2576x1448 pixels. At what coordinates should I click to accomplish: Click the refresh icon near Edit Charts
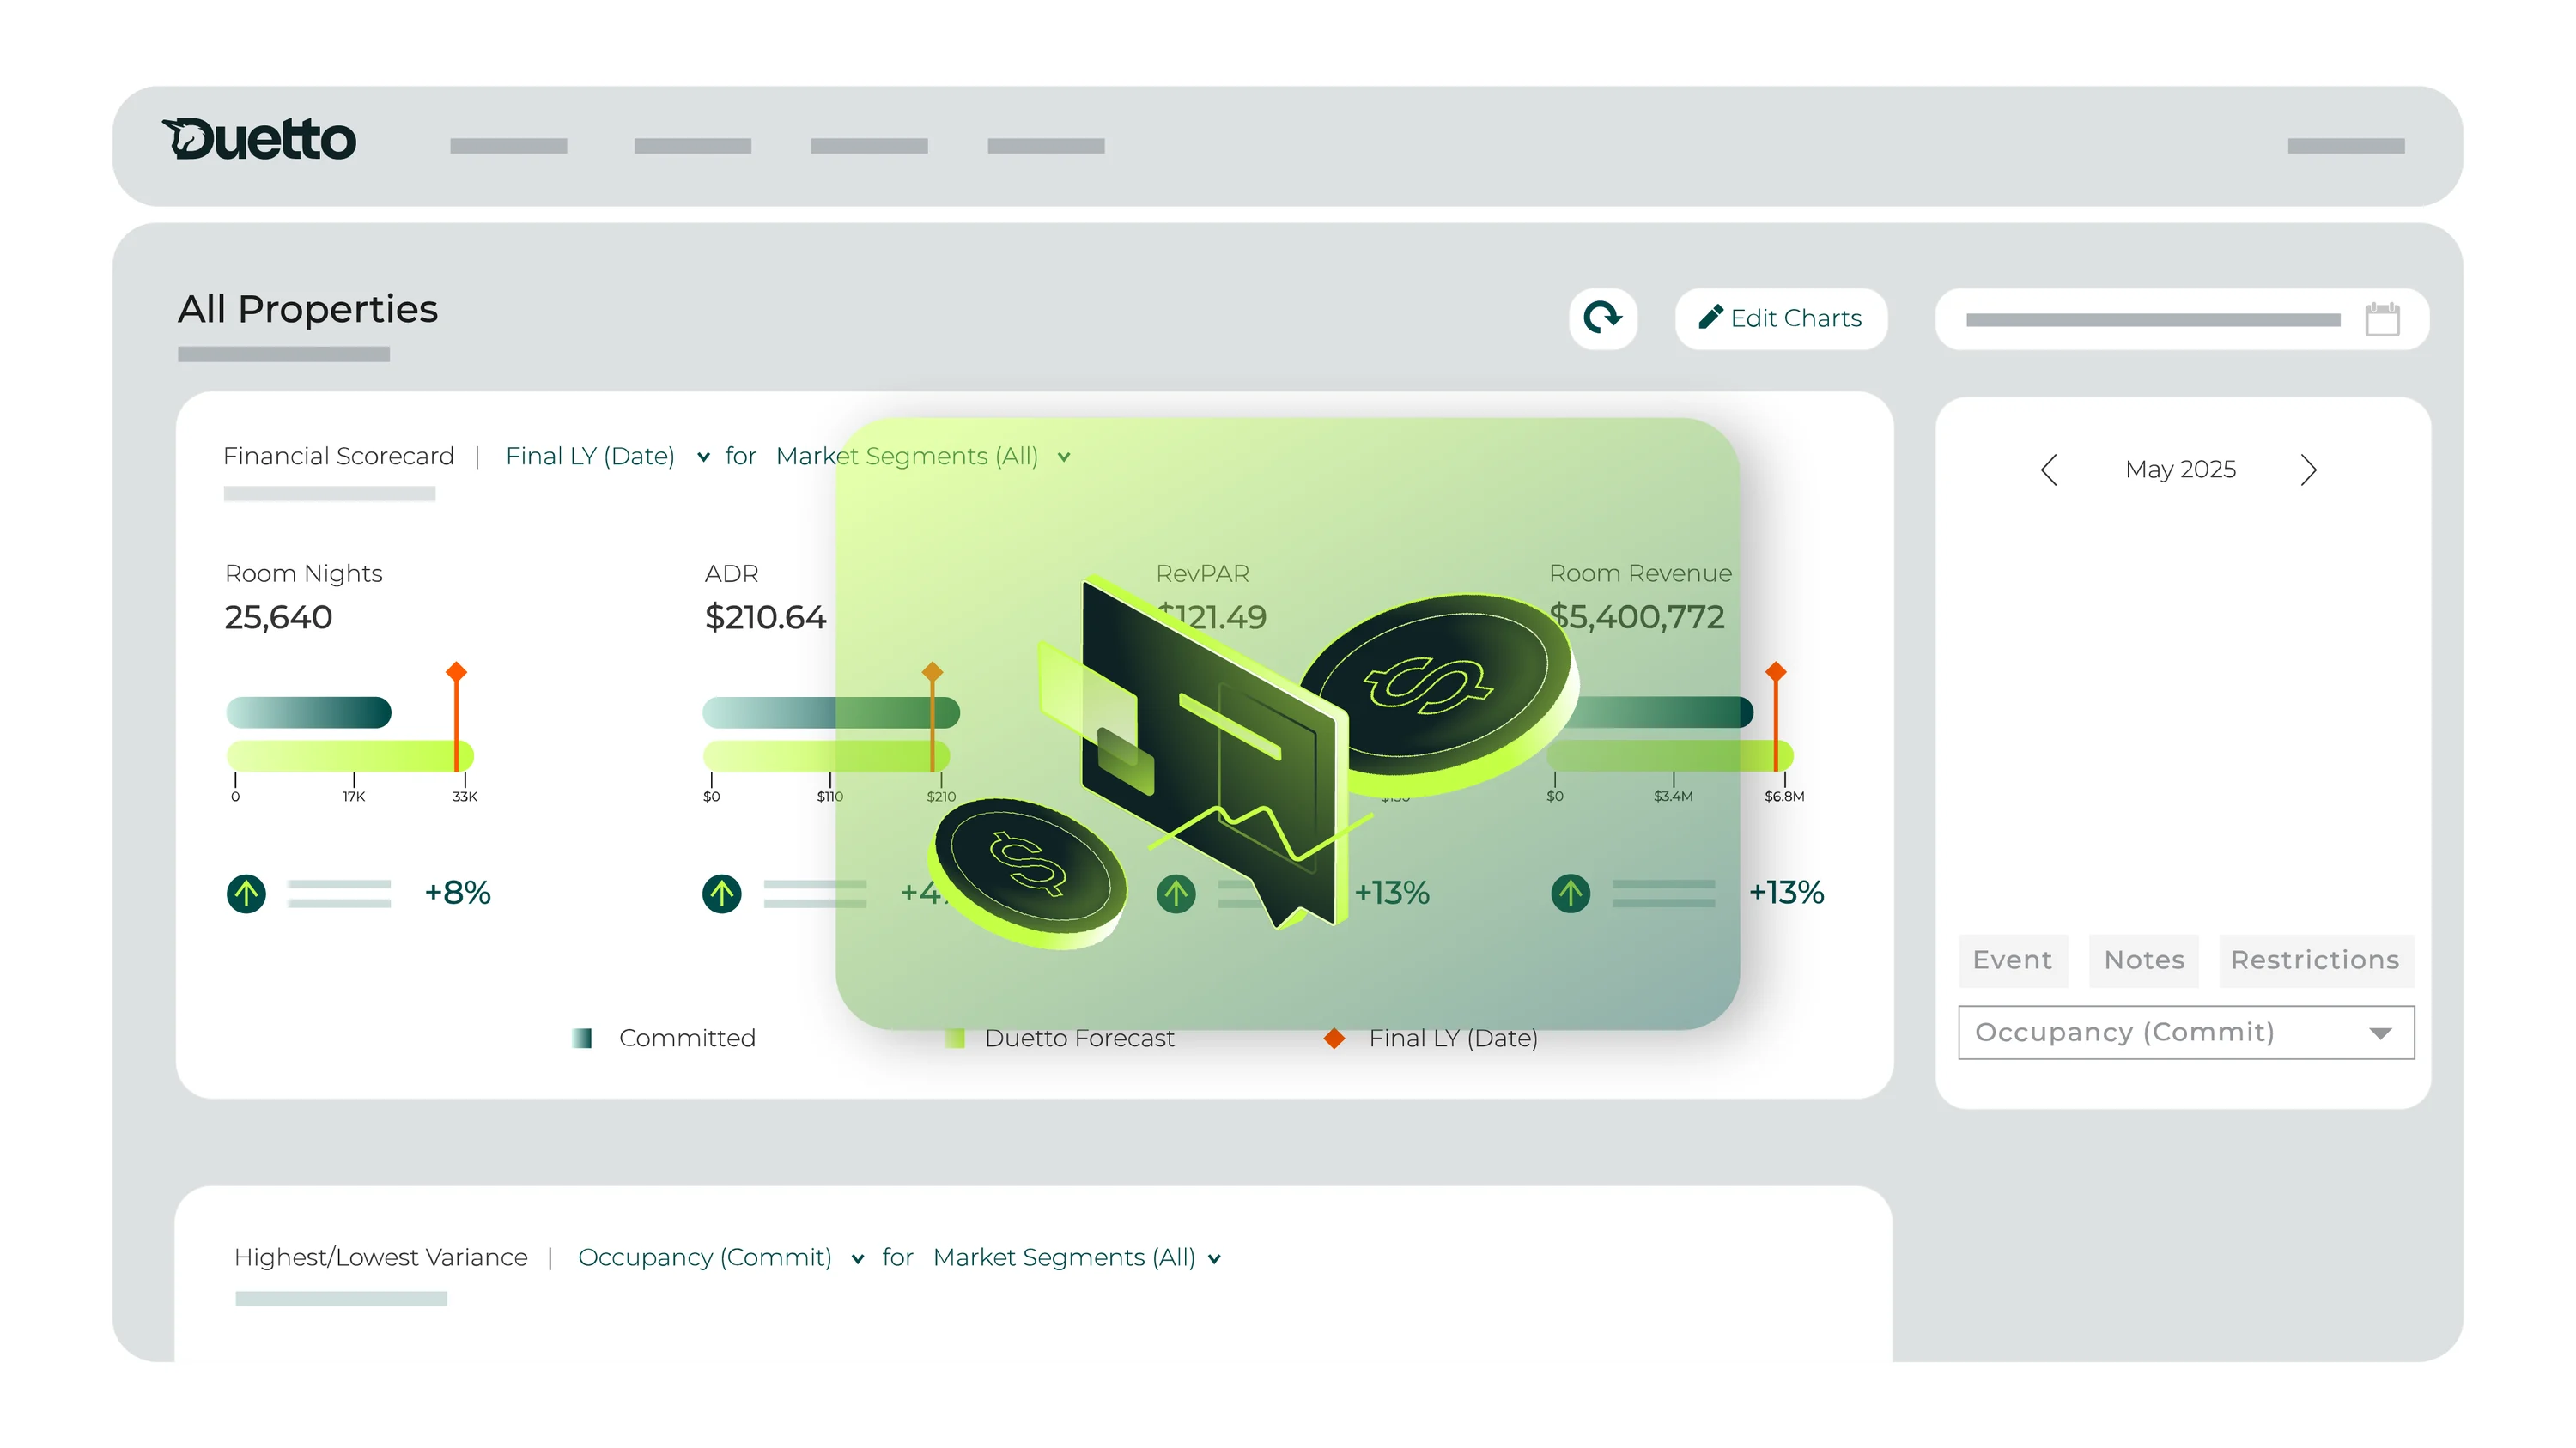click(x=1604, y=318)
